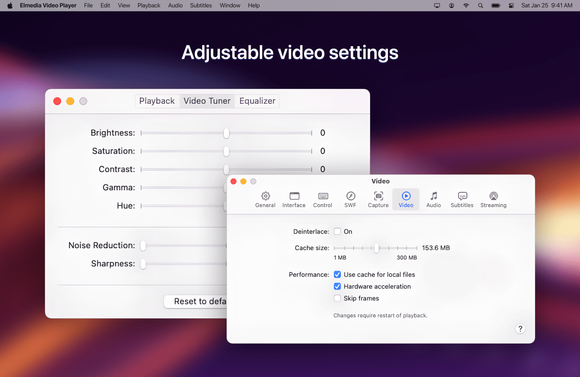
Task: Open the General preferences tab
Action: [x=265, y=199]
